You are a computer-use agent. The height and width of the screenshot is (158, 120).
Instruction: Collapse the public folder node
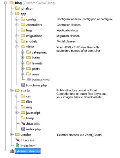coord(11,90)
